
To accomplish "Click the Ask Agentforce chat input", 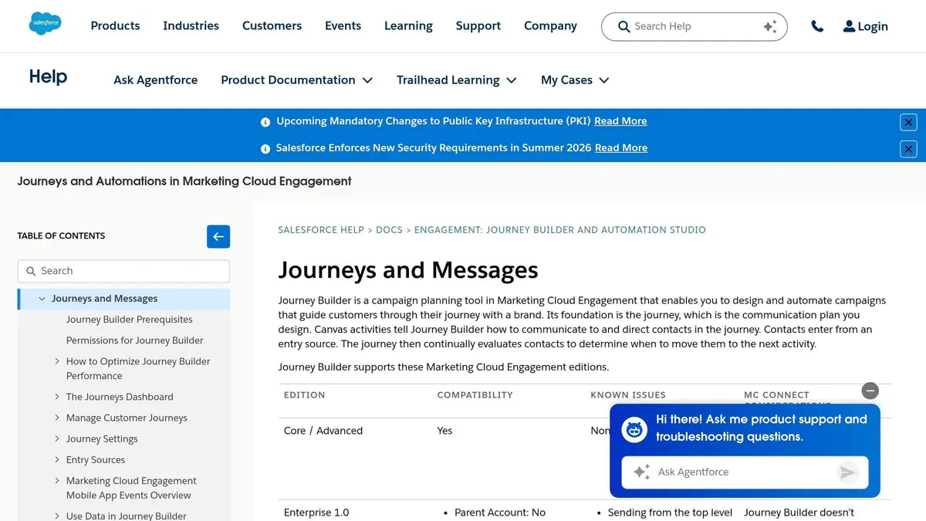I will 745,472.
